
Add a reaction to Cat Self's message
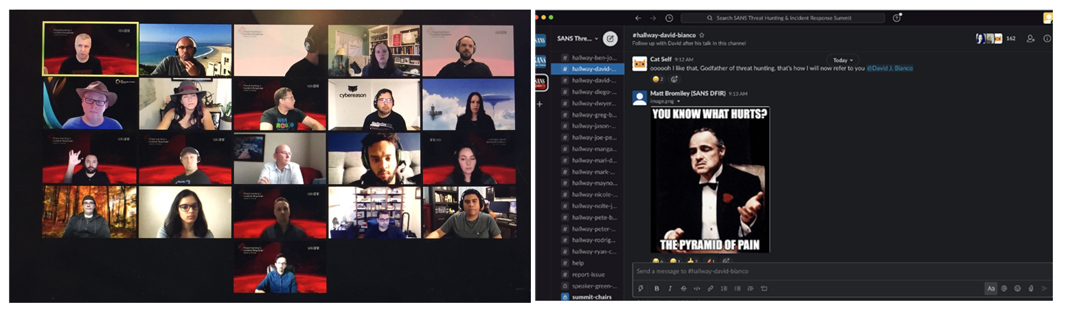[x=674, y=79]
